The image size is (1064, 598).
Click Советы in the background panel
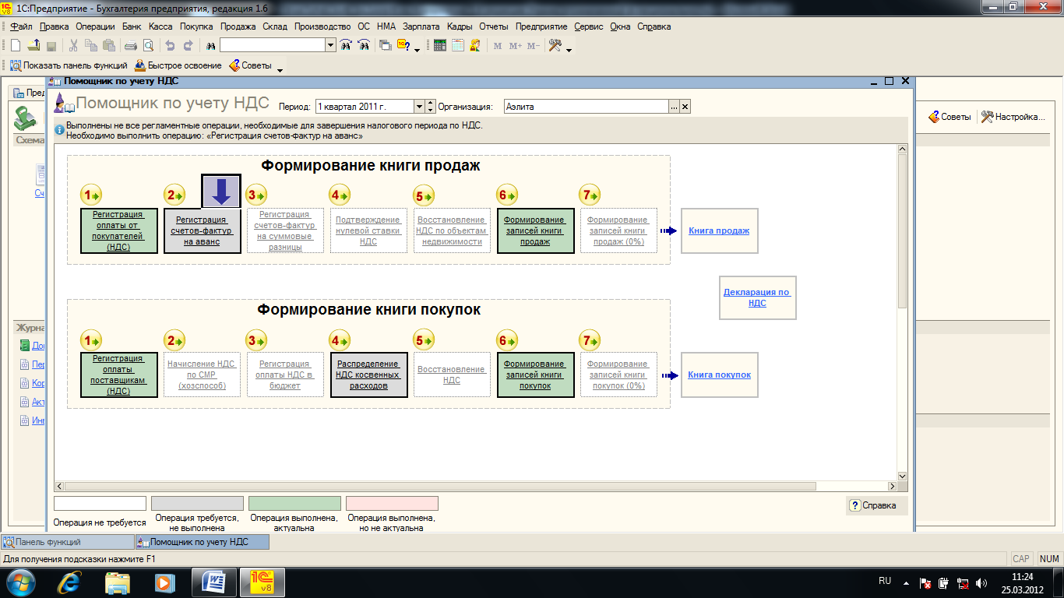pos(949,117)
